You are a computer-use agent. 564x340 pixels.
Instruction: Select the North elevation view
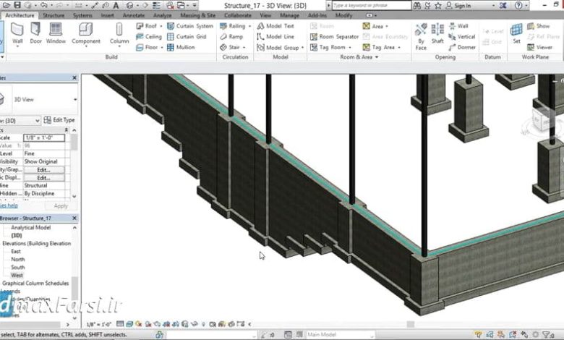[18, 260]
